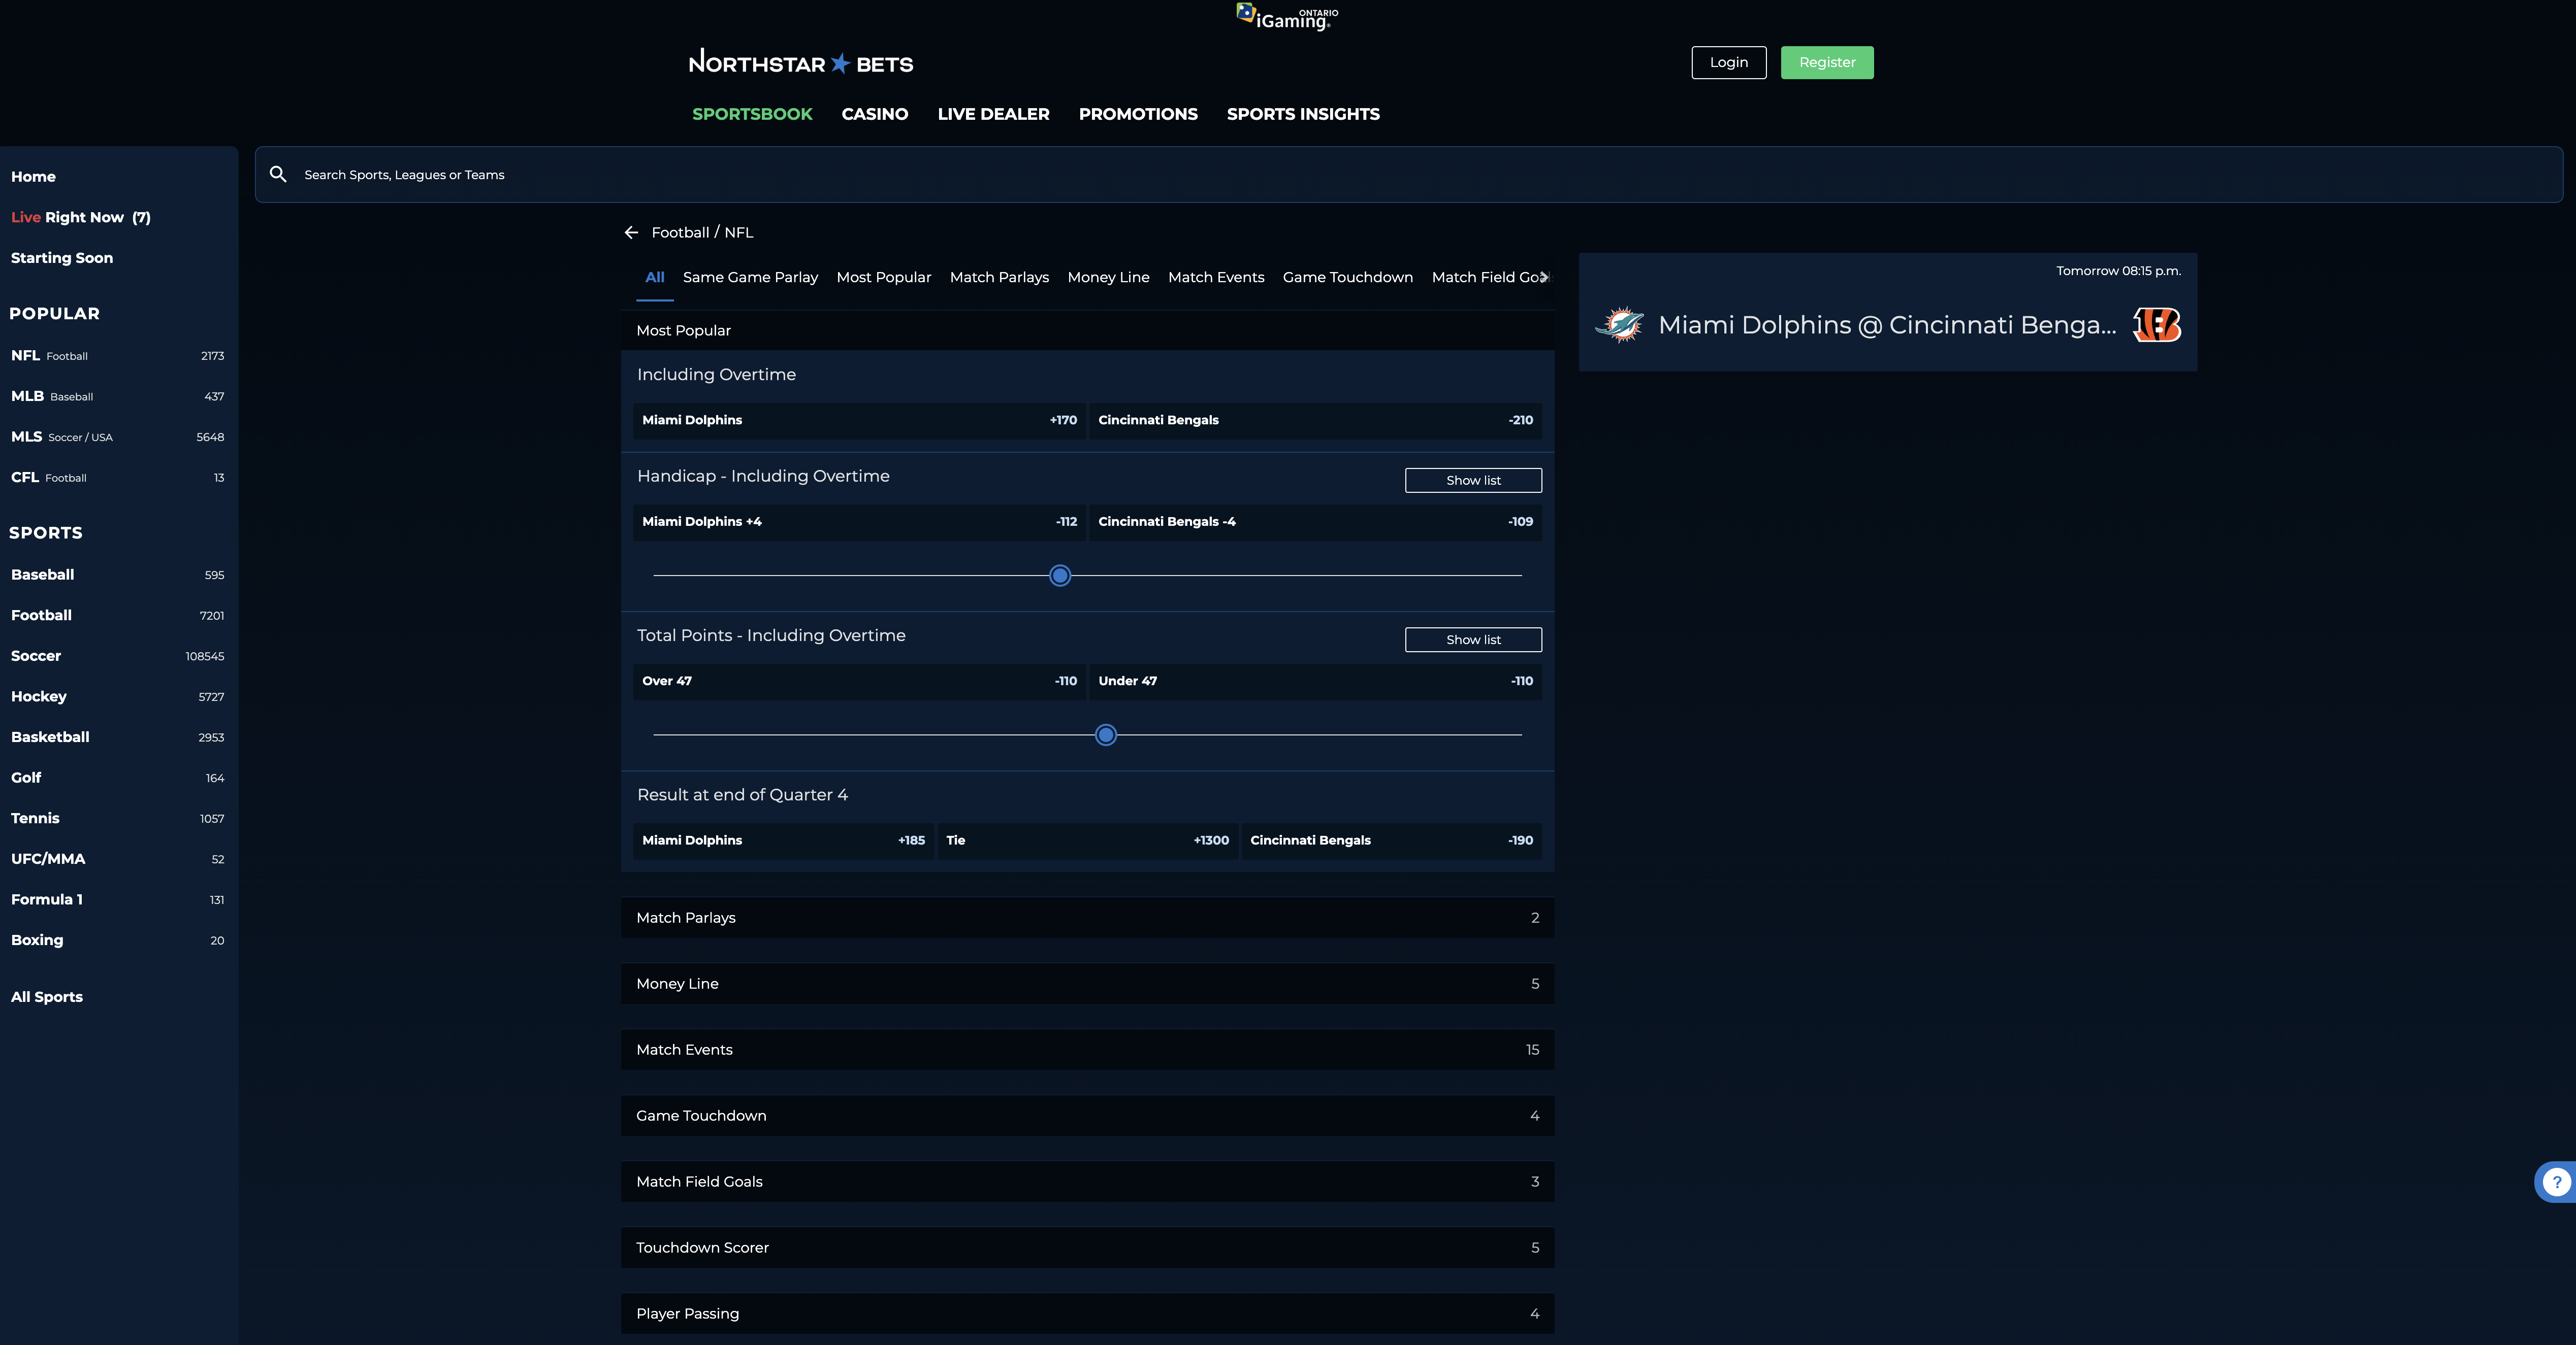Screen dimensions: 2576x1345
Task: Open Formula 1 in Sports list
Action: (x=118, y=900)
